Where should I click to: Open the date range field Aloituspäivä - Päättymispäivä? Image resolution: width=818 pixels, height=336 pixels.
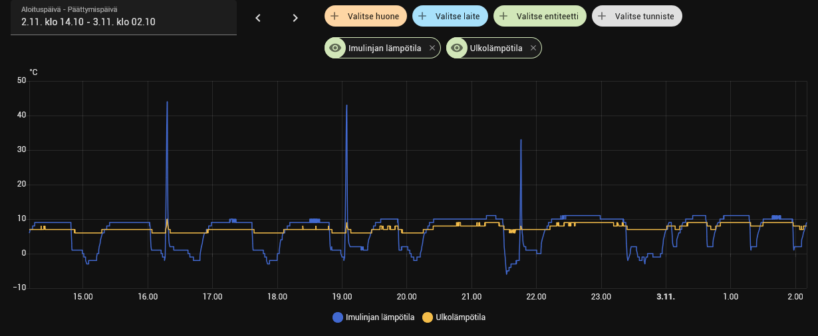click(124, 17)
